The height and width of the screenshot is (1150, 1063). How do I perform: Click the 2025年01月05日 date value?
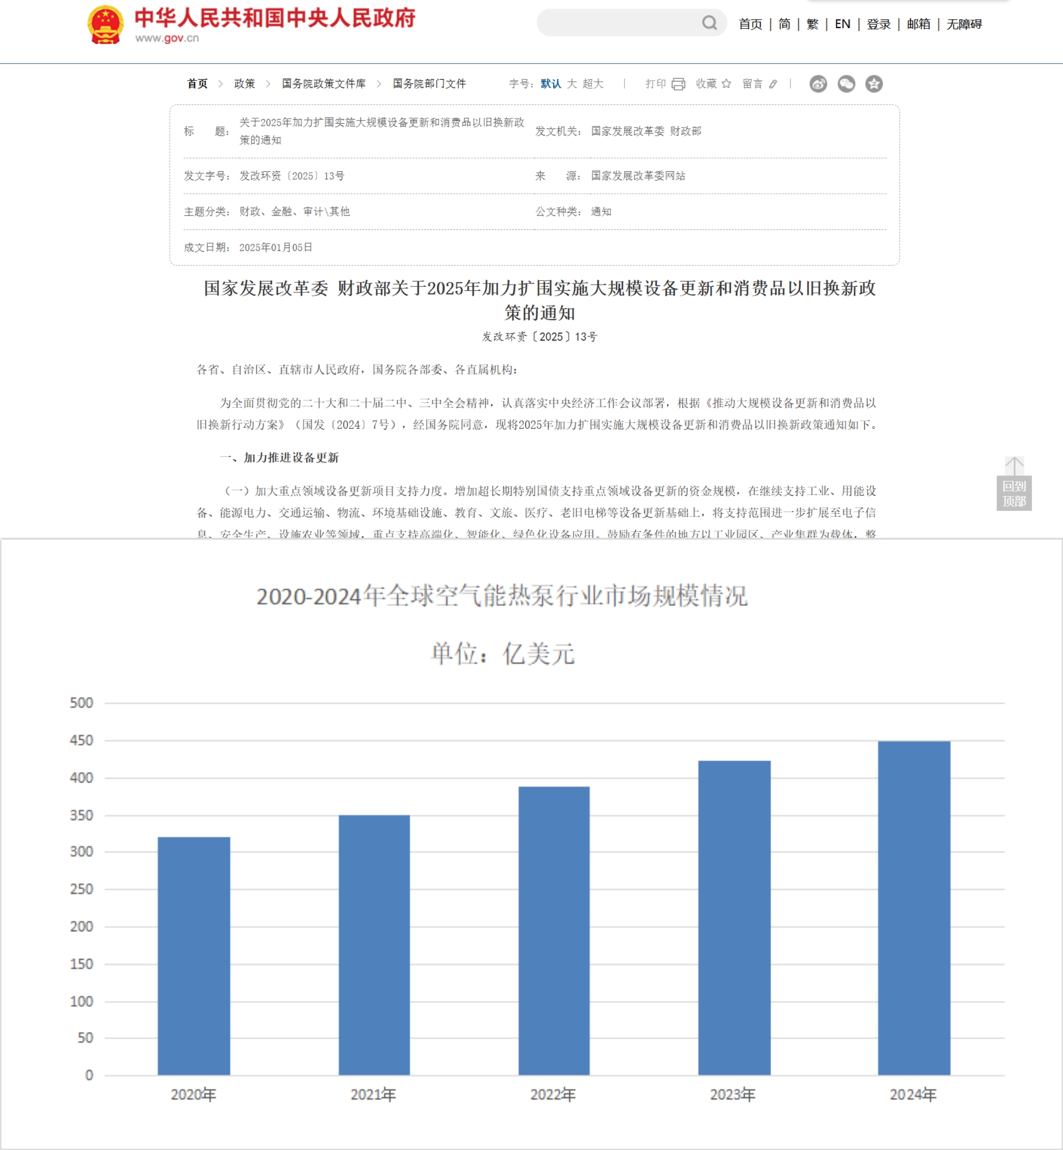click(276, 248)
